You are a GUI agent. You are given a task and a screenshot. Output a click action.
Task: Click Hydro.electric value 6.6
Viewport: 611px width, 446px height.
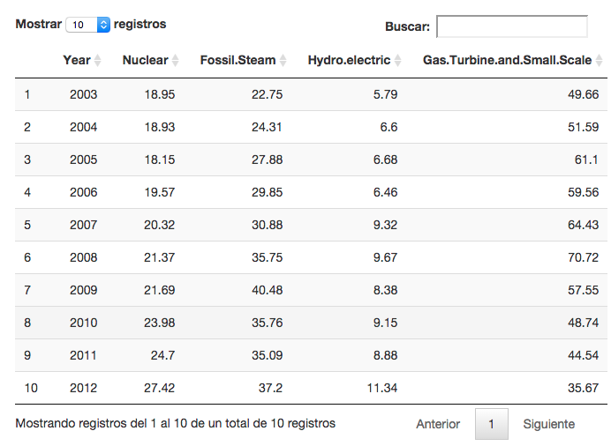(388, 127)
